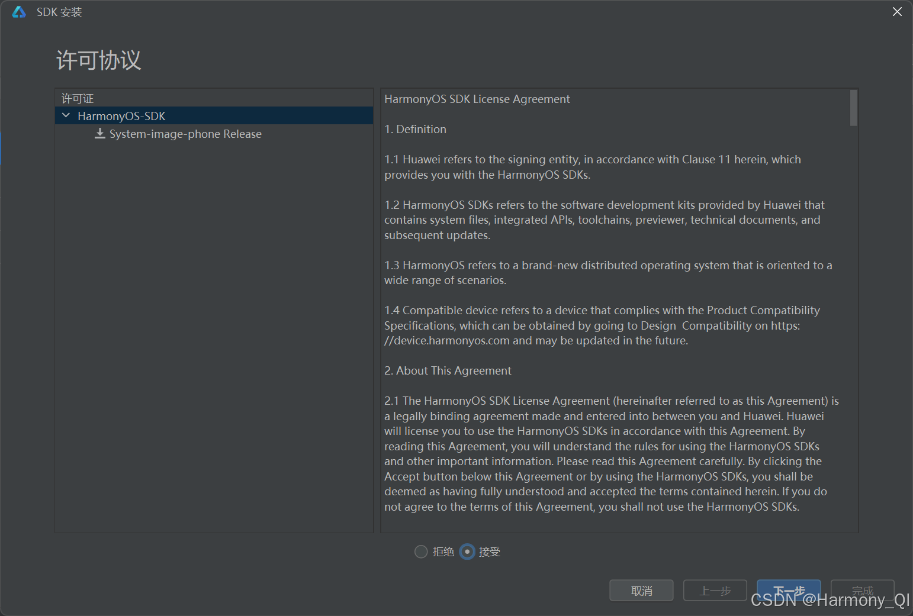Image resolution: width=913 pixels, height=616 pixels.
Task: Click the 许可协议 page heading
Action: (x=98, y=60)
